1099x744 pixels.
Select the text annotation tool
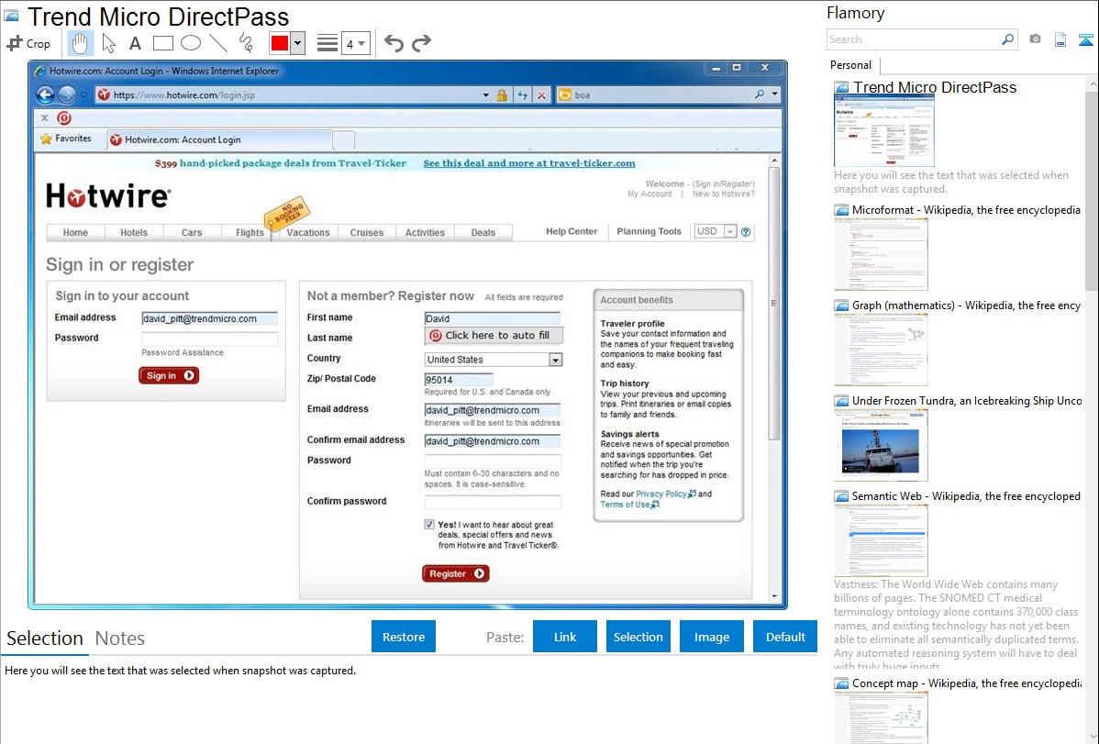135,43
